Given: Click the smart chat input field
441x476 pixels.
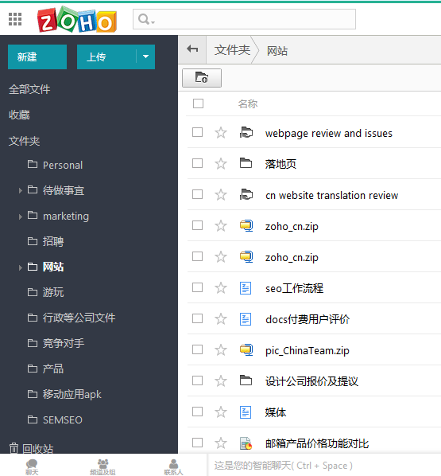Looking at the screenshot, I should 324,466.
